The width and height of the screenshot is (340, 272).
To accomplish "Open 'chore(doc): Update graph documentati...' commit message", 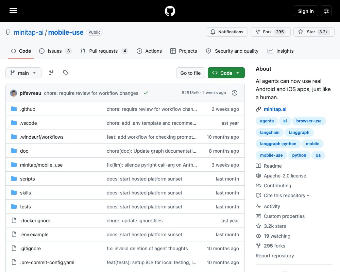I will pyautogui.click(x=151, y=151).
